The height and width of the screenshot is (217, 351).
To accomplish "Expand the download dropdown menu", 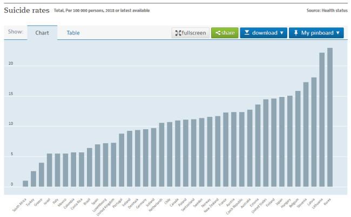I will pos(263,33).
